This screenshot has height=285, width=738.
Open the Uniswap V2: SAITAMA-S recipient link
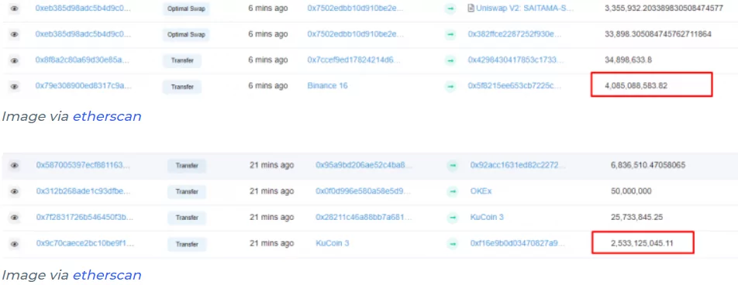pyautogui.click(x=525, y=8)
